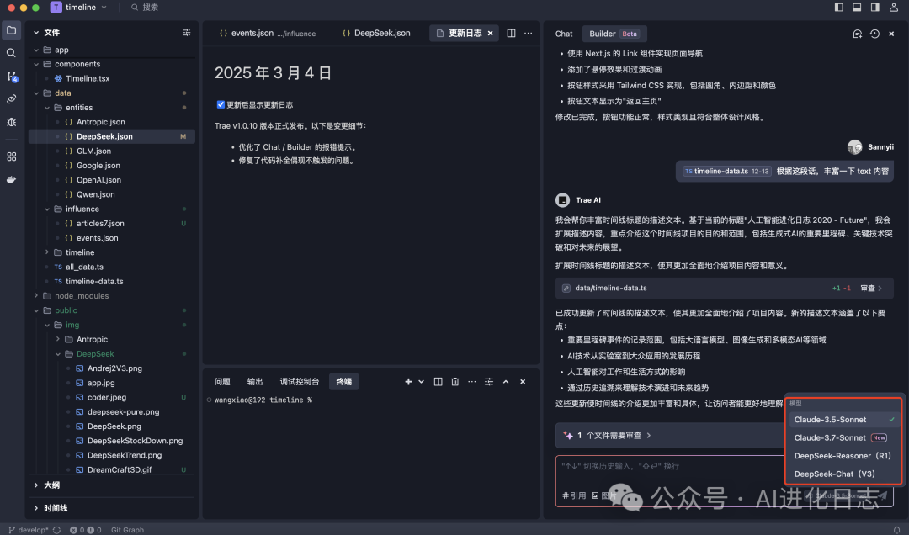Collapse the components folder
The width and height of the screenshot is (909, 535).
(36, 64)
